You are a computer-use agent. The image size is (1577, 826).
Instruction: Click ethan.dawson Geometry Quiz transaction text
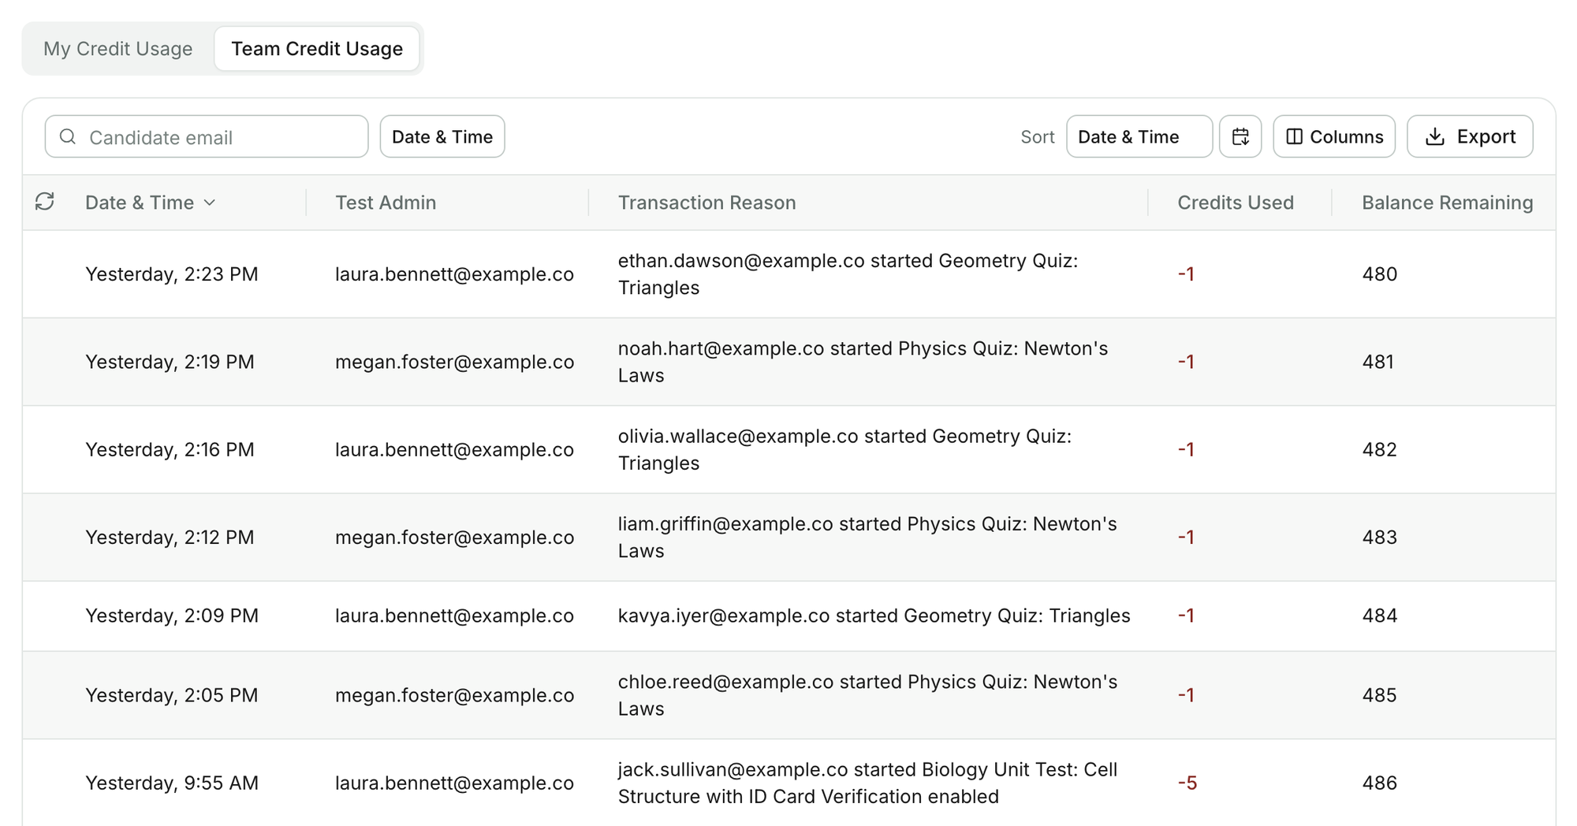click(848, 274)
